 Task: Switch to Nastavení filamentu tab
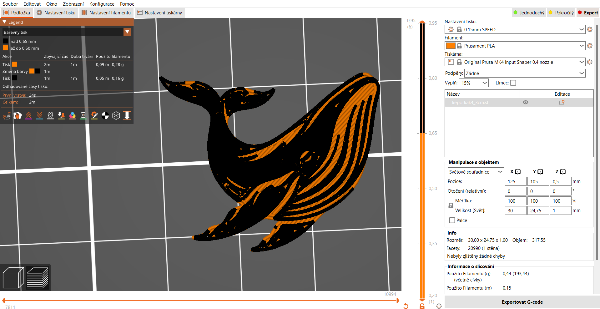tap(106, 13)
